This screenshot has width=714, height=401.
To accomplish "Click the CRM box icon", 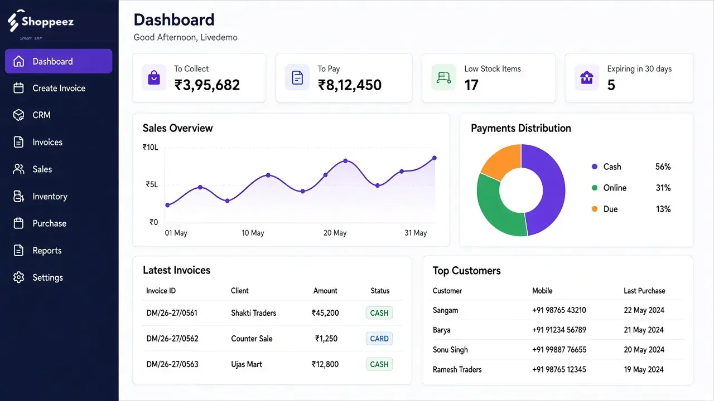I will click(19, 115).
